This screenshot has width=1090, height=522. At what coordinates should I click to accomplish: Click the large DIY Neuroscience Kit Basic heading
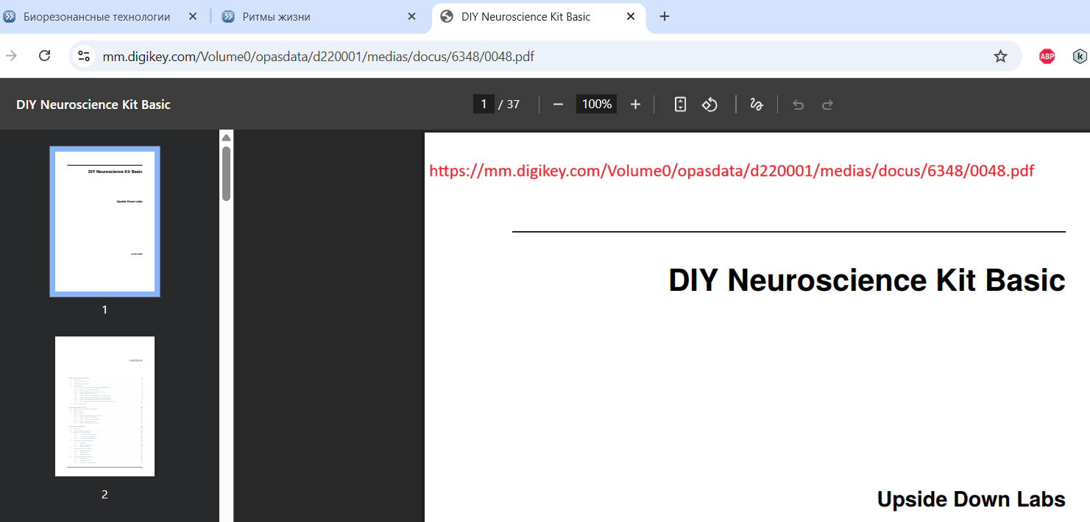pos(867,281)
